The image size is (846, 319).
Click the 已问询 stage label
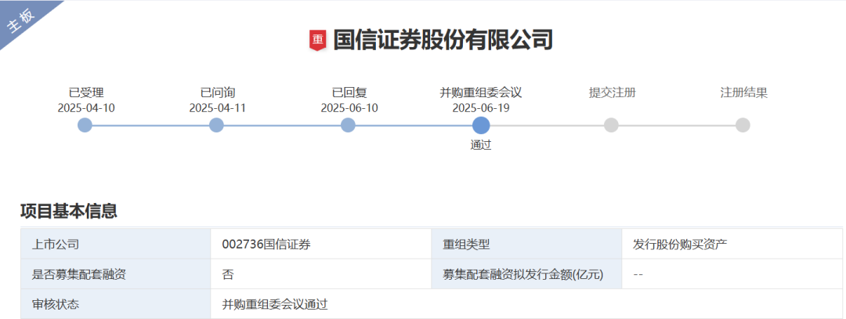(x=218, y=92)
